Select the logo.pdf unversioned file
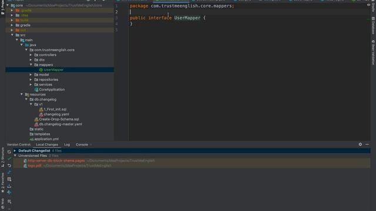 [35, 165]
